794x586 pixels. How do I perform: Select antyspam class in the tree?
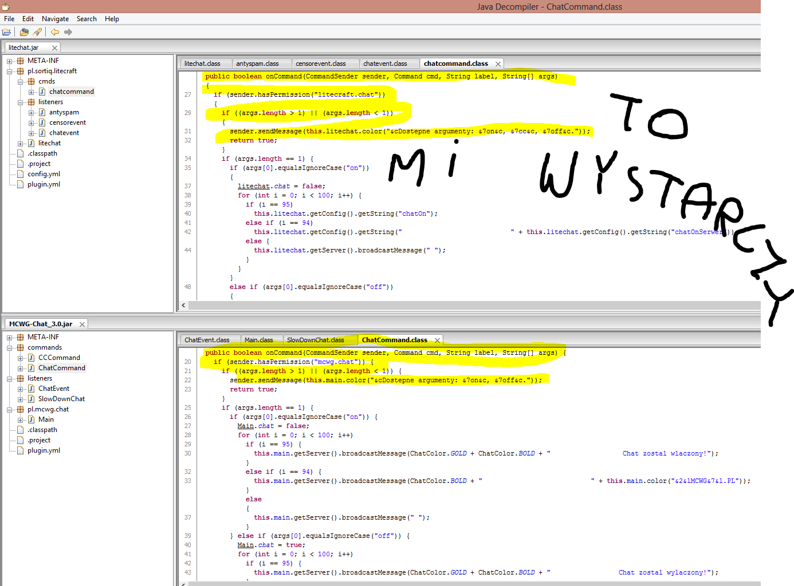pos(64,112)
